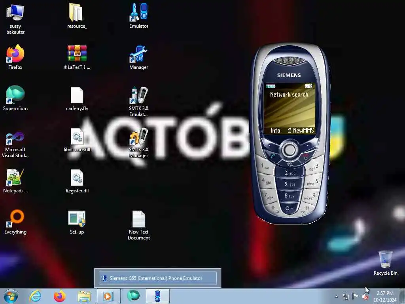Switch to the media player taskbar button

[x=109, y=296]
